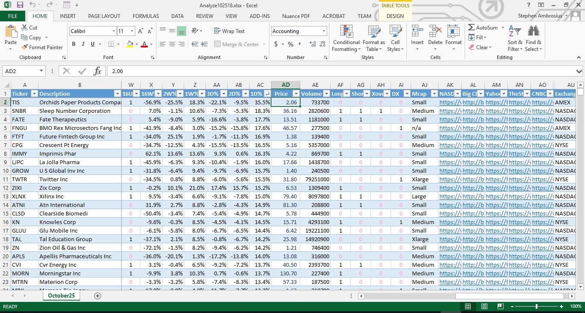Toggle Wrap Text
585x313 pixels.
coord(229,31)
